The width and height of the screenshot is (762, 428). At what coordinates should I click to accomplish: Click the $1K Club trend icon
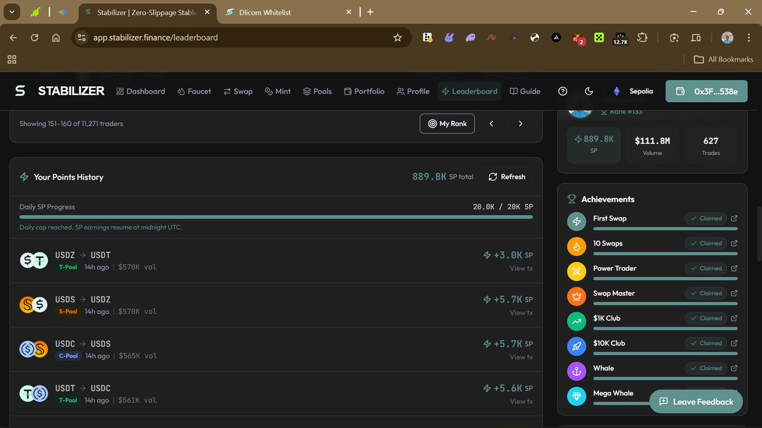577,321
